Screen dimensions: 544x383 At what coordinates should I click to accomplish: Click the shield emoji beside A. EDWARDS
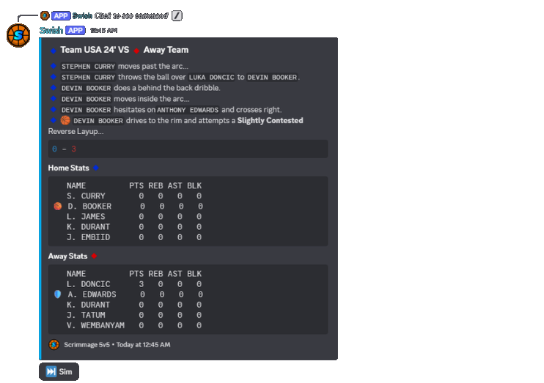coord(58,294)
